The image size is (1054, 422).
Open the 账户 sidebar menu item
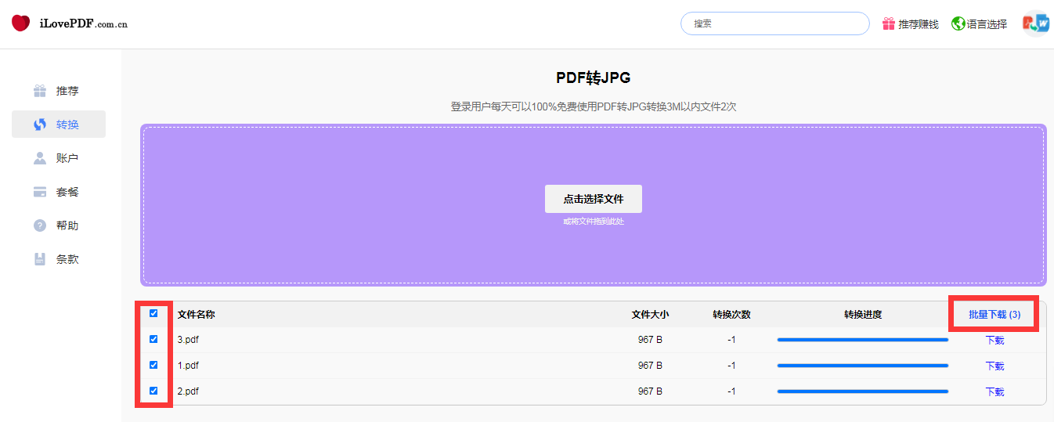tap(67, 158)
